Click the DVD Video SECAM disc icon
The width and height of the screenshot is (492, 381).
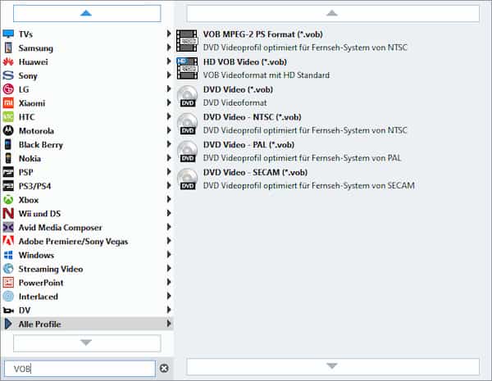click(187, 179)
